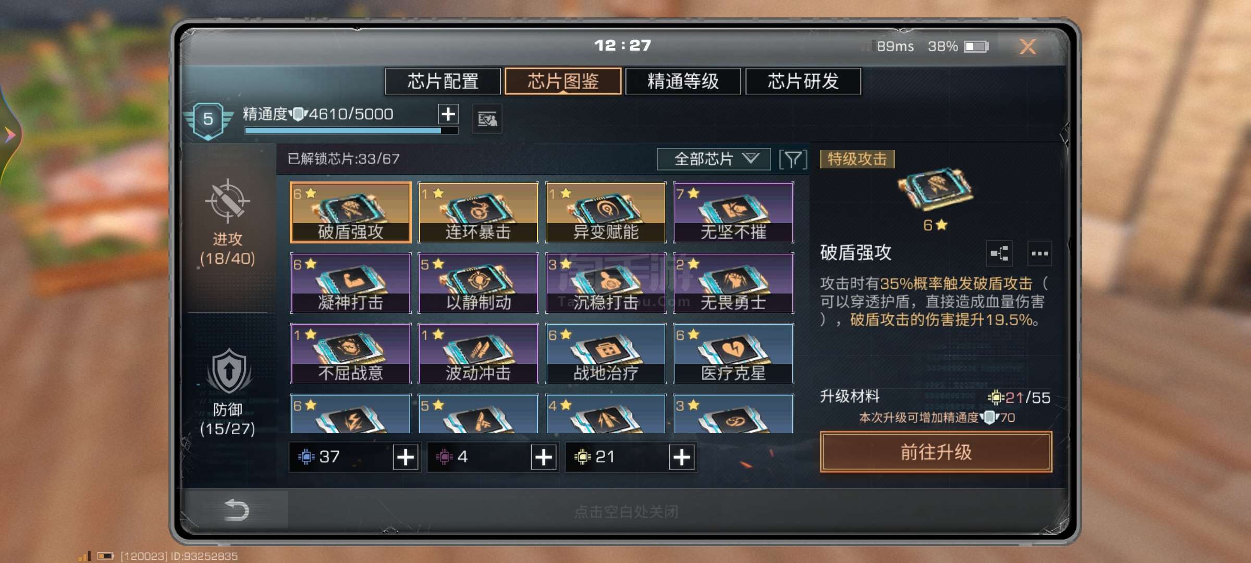Add mastery with the plus beside 4610/5000
Screen dimensions: 1251x563
click(448, 114)
